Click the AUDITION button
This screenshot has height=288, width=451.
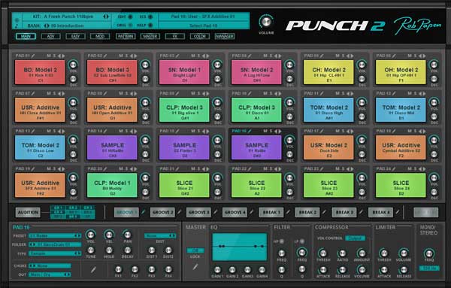tap(28, 212)
